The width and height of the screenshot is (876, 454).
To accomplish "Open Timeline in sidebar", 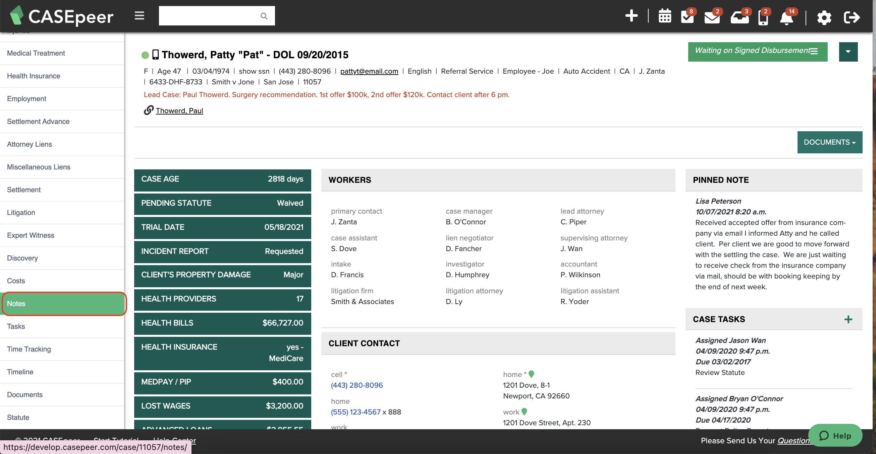I will (62, 372).
